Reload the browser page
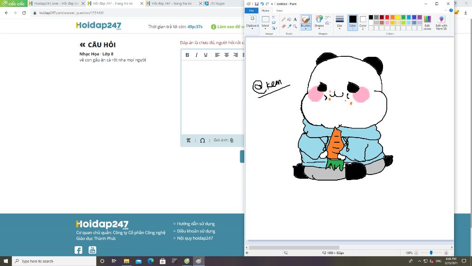Image resolution: width=472 pixels, height=266 pixels. point(24,13)
